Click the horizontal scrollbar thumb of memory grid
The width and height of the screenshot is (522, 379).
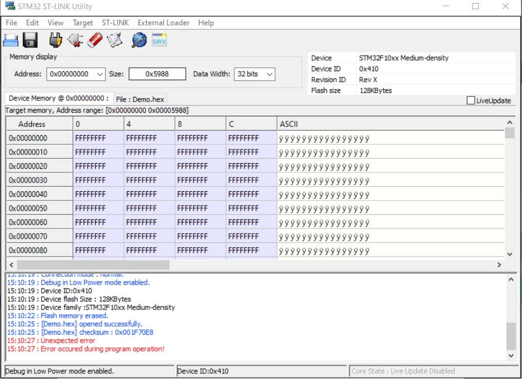click(x=93, y=265)
